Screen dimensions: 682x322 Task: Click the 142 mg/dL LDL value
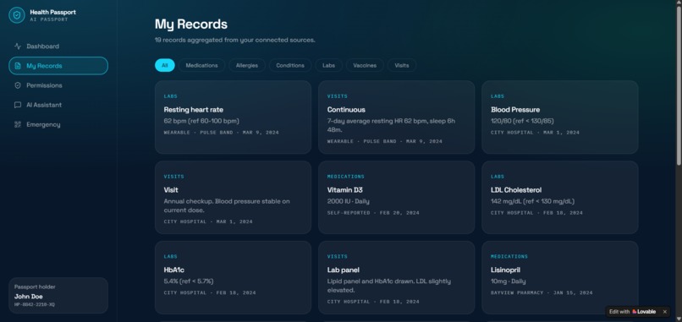coord(533,201)
